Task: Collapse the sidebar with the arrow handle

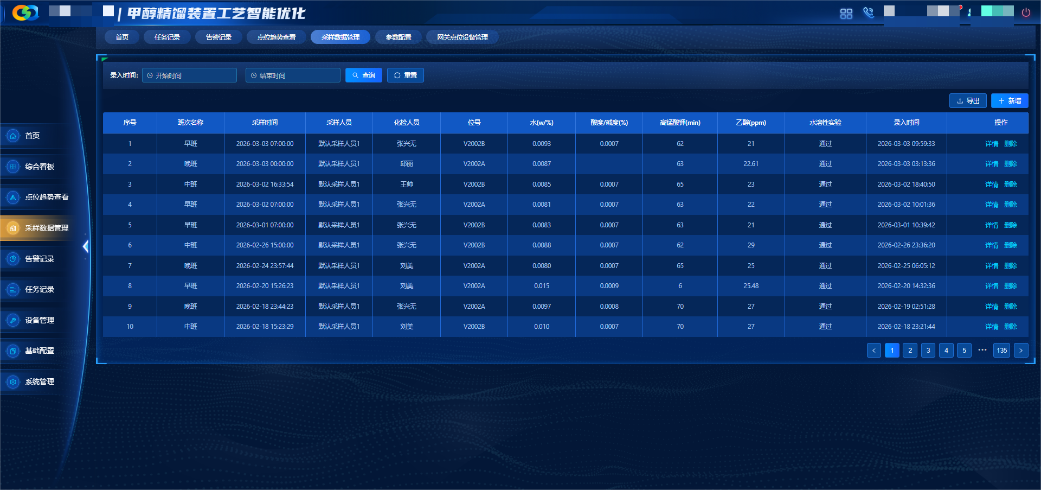Action: point(86,246)
